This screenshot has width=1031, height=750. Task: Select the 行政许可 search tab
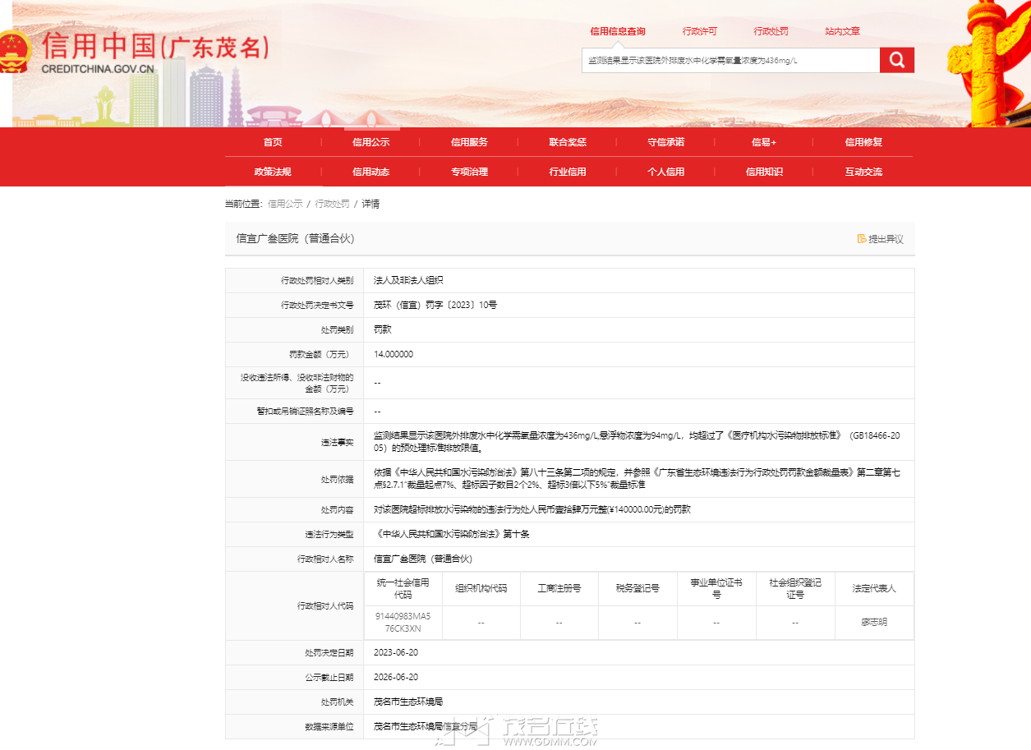pyautogui.click(x=699, y=31)
